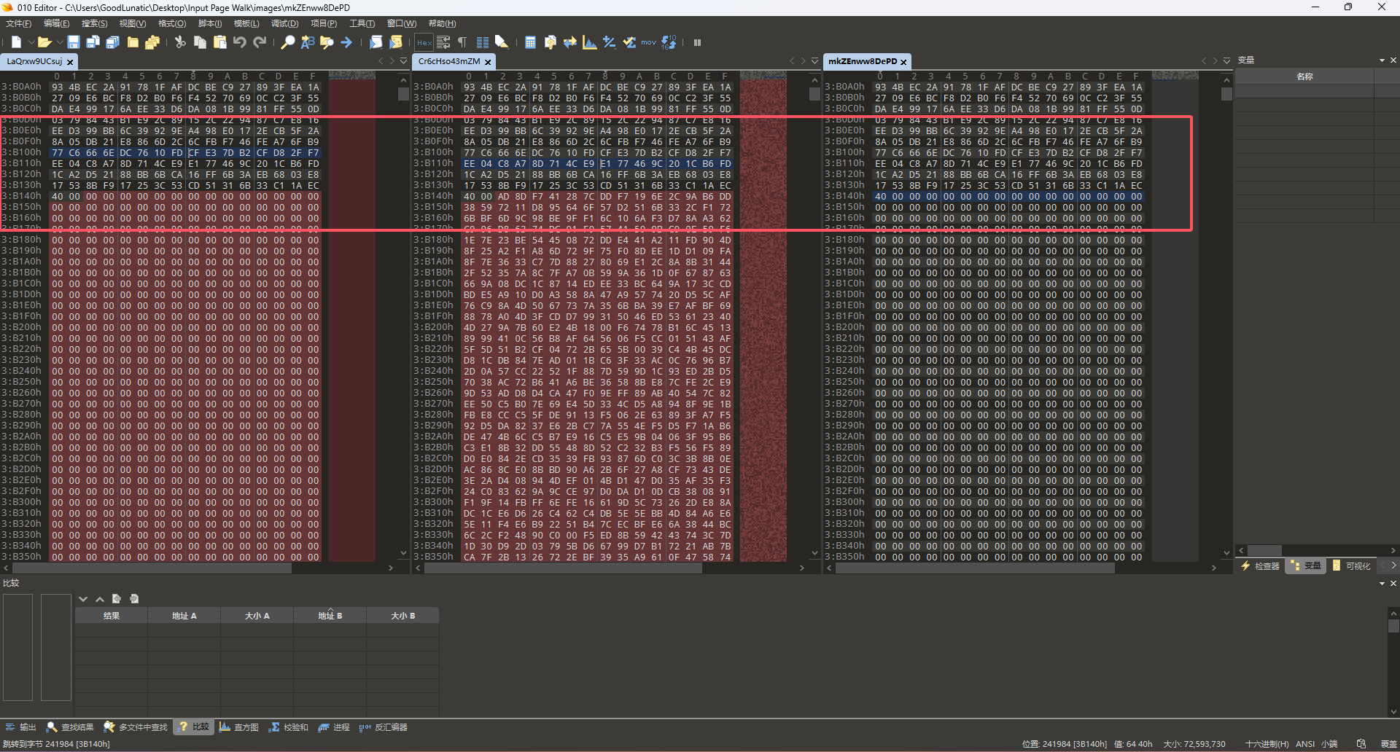Open the 工具(T) menu

[362, 24]
